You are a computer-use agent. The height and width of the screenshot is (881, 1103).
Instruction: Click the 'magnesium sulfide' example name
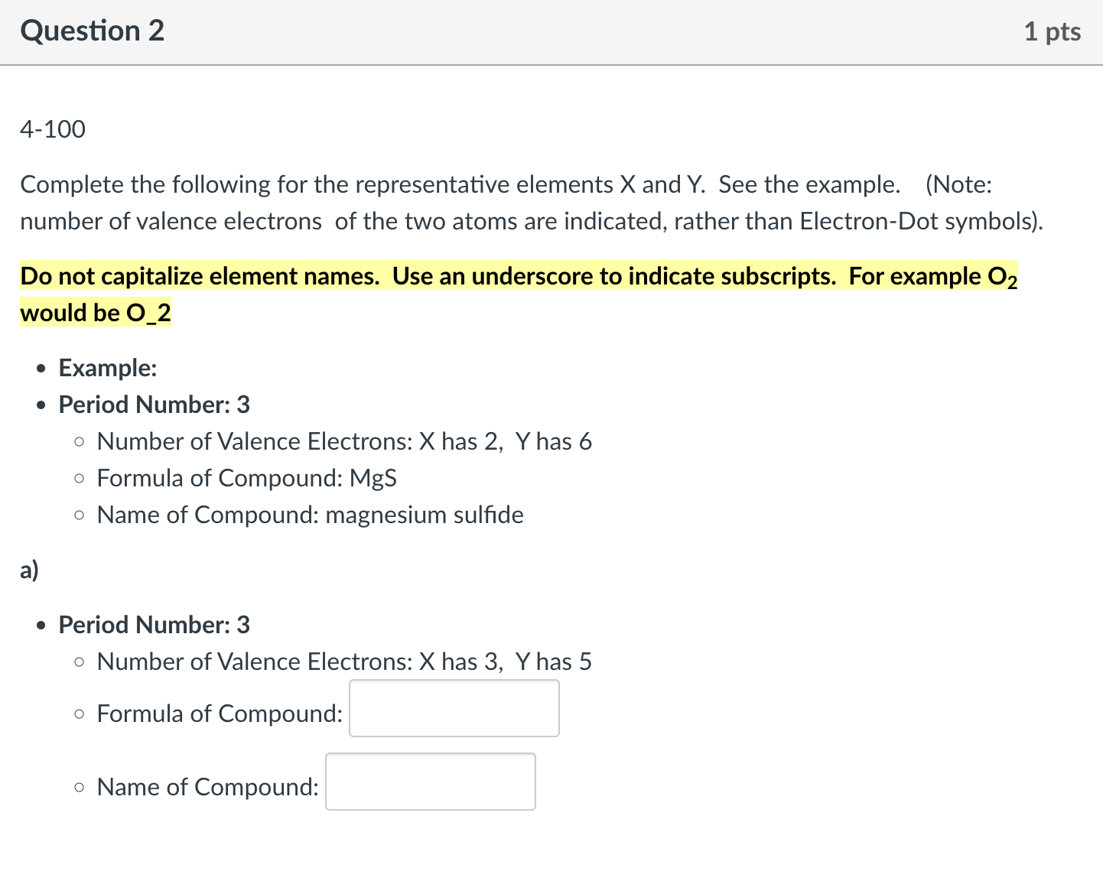coord(425,515)
